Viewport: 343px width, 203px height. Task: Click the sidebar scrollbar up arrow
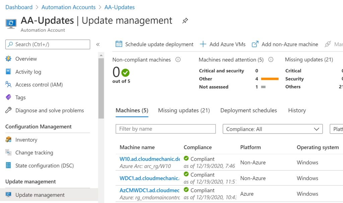(x=101, y=55)
